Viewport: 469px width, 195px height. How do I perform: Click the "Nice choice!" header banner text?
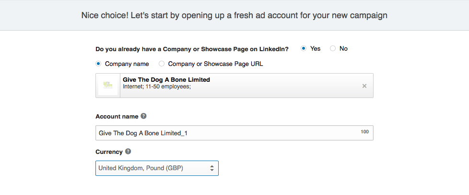pyautogui.click(x=234, y=15)
